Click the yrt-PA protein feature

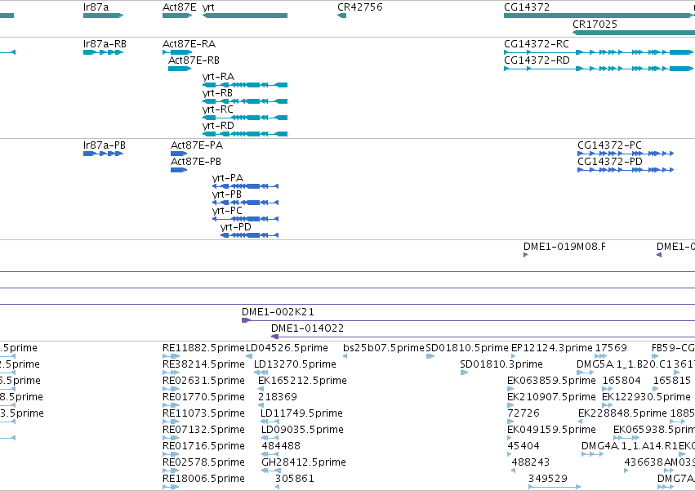245,186
